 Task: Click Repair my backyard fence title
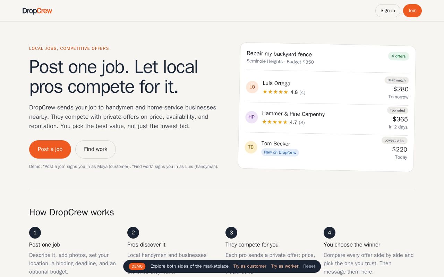279,54
